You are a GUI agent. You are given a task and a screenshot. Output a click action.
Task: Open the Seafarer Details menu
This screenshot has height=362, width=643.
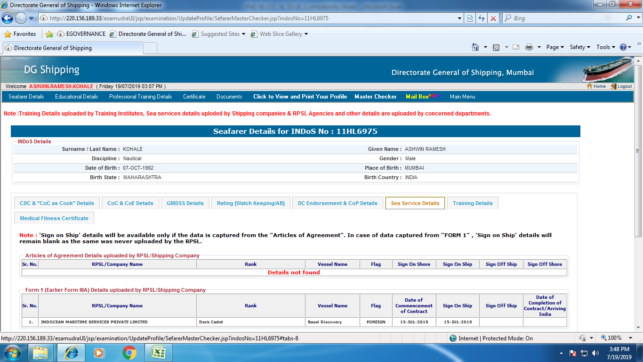[26, 97]
